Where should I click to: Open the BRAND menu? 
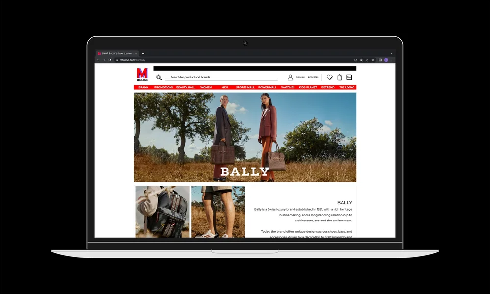click(143, 87)
